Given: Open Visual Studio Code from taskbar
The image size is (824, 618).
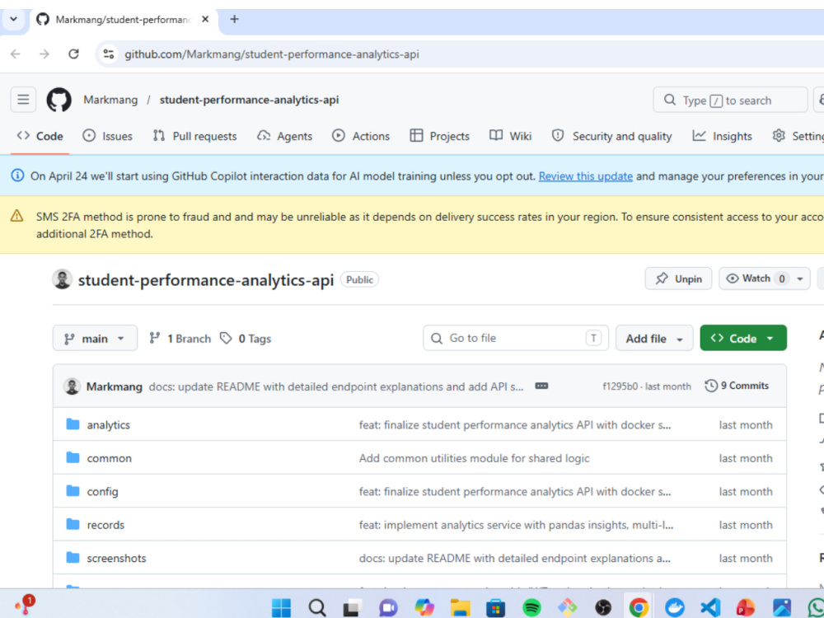Looking at the screenshot, I should point(710,607).
